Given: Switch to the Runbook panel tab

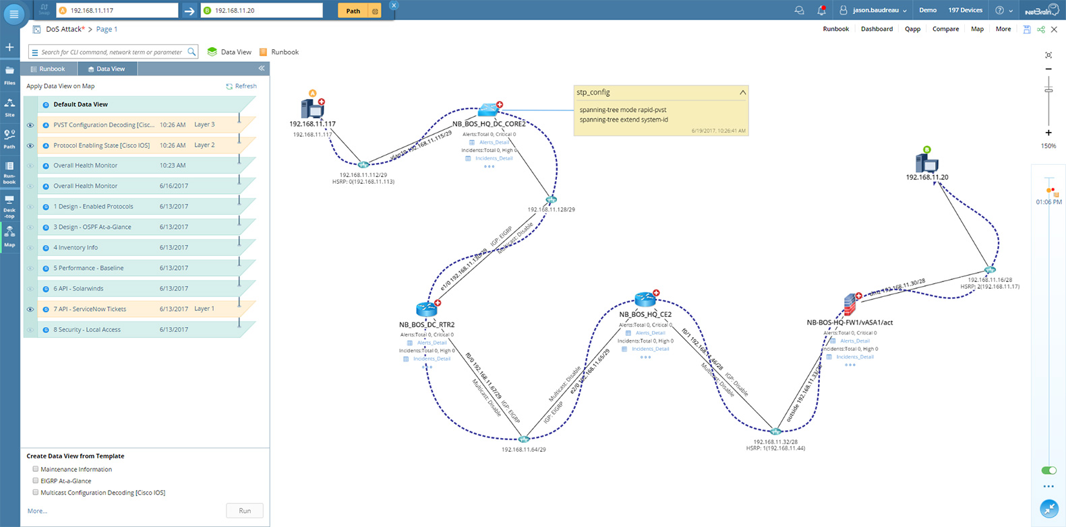Looking at the screenshot, I should click(x=49, y=69).
